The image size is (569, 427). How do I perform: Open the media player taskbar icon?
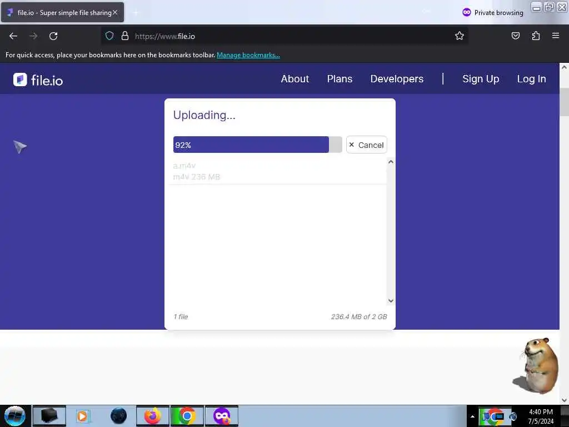coord(83,416)
